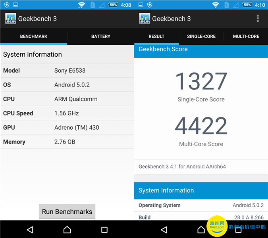
Task: Tap the single-core score 1327
Action: 201,81
